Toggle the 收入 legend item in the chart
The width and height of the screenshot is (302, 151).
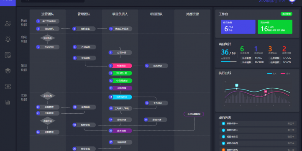(x=272, y=74)
